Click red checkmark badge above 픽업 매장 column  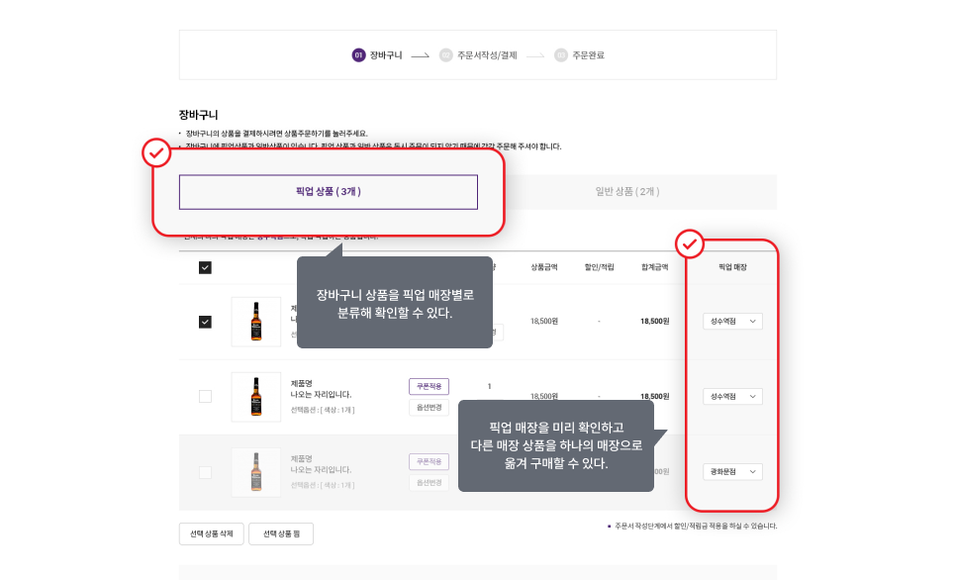pos(690,243)
